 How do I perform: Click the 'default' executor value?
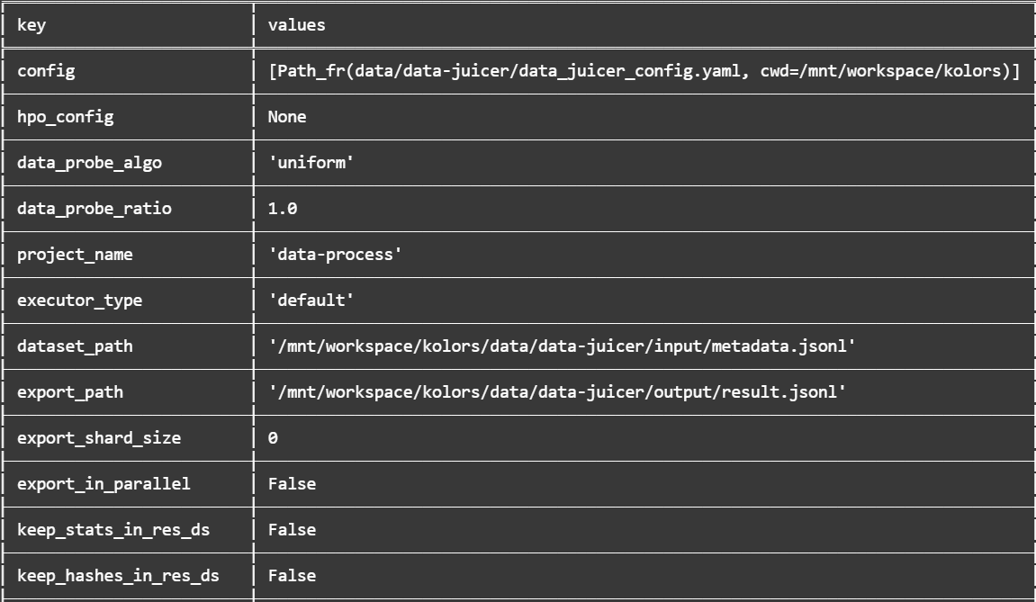pyautogui.click(x=311, y=300)
